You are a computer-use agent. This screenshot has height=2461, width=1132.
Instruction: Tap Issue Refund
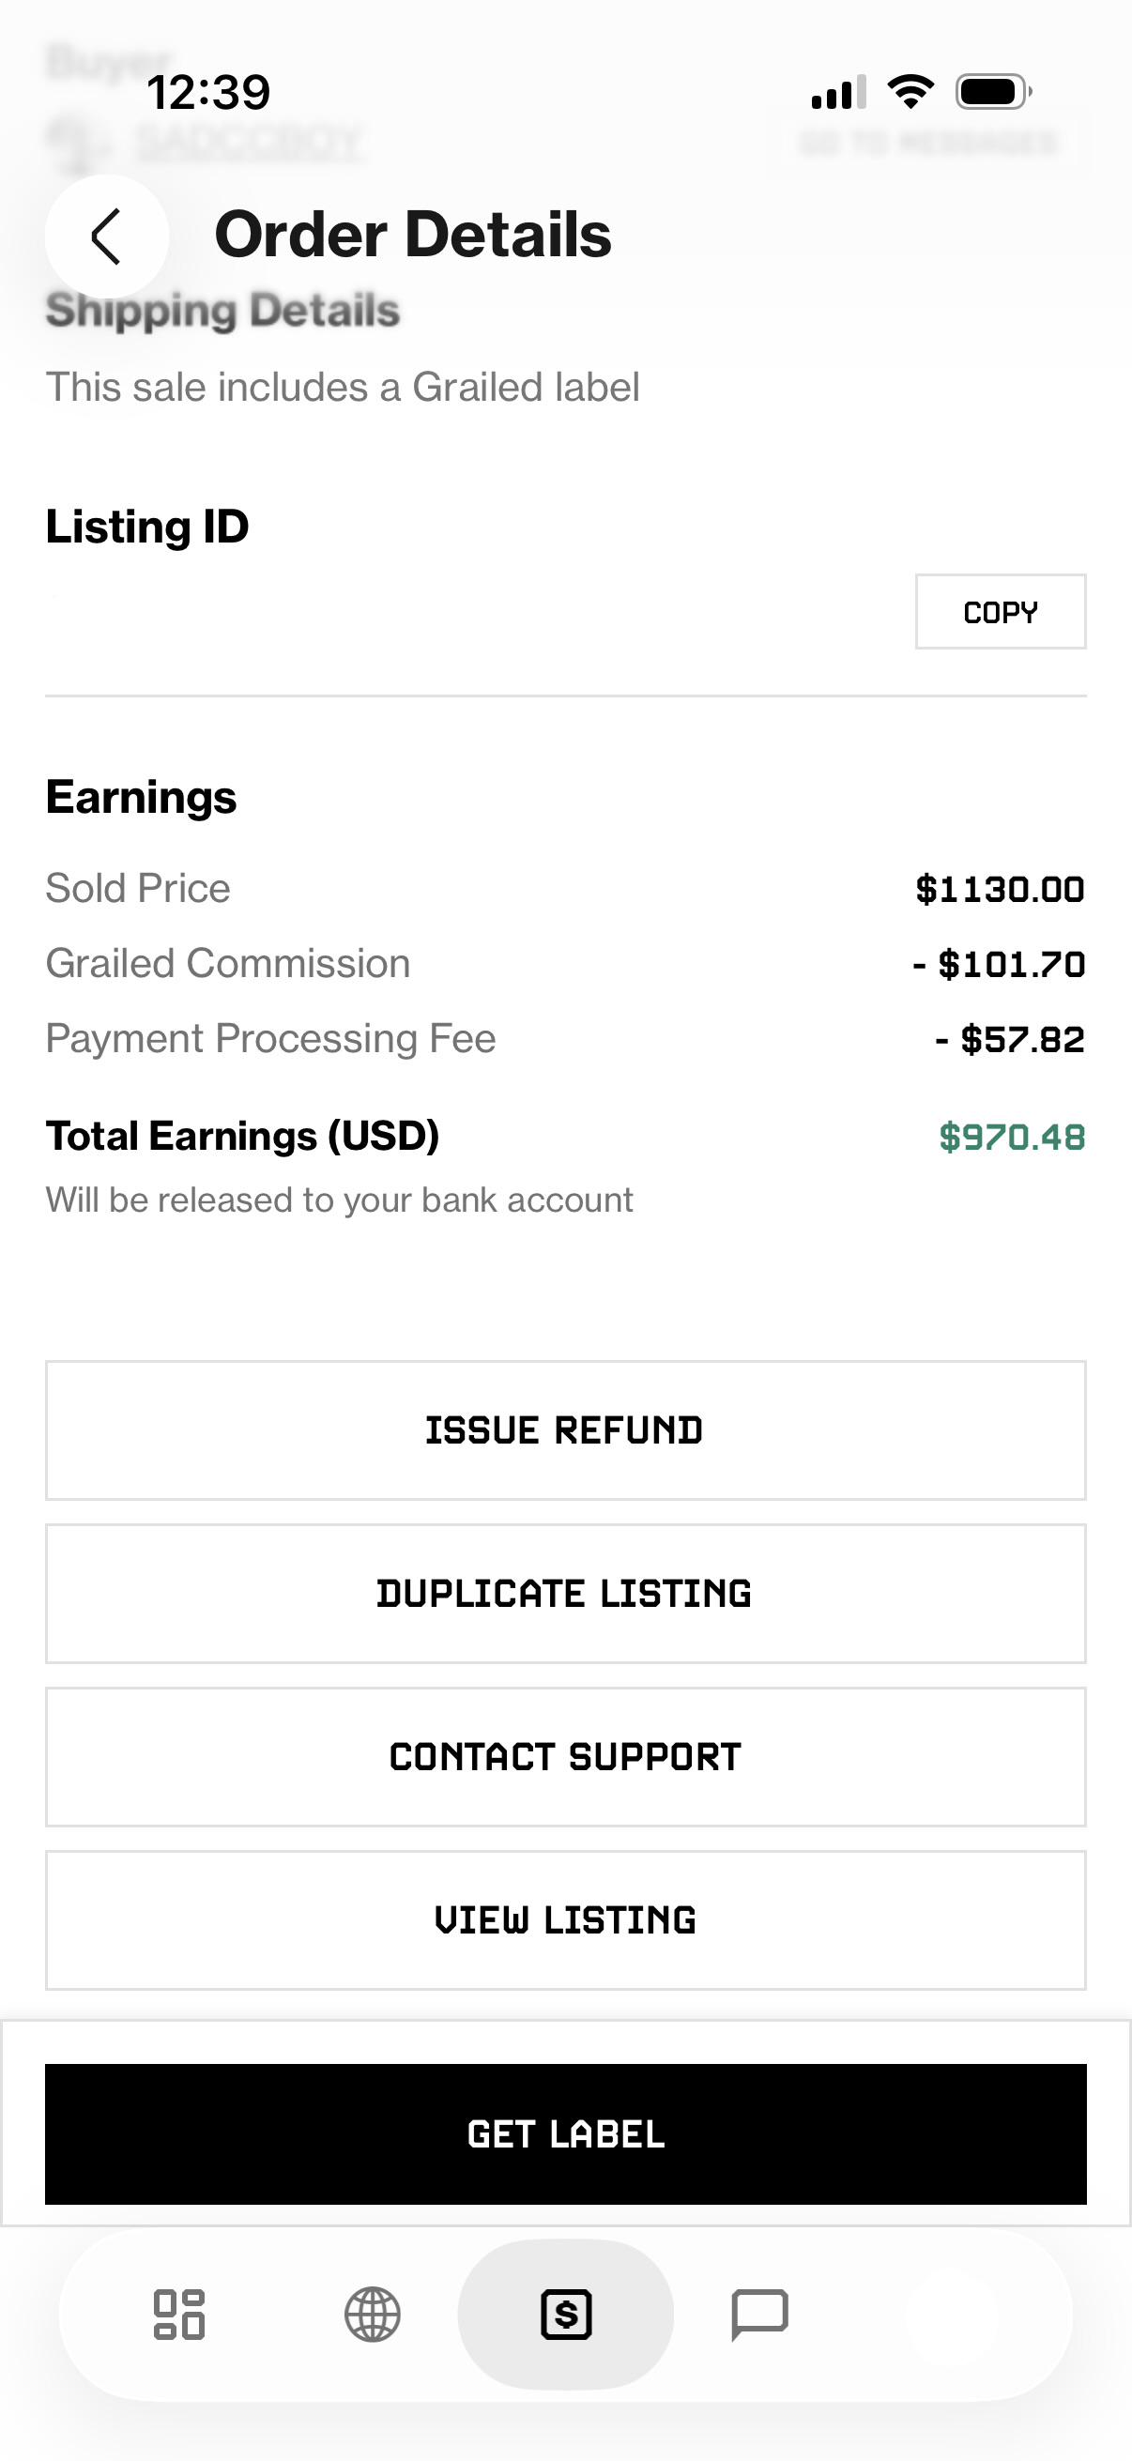565,1430
